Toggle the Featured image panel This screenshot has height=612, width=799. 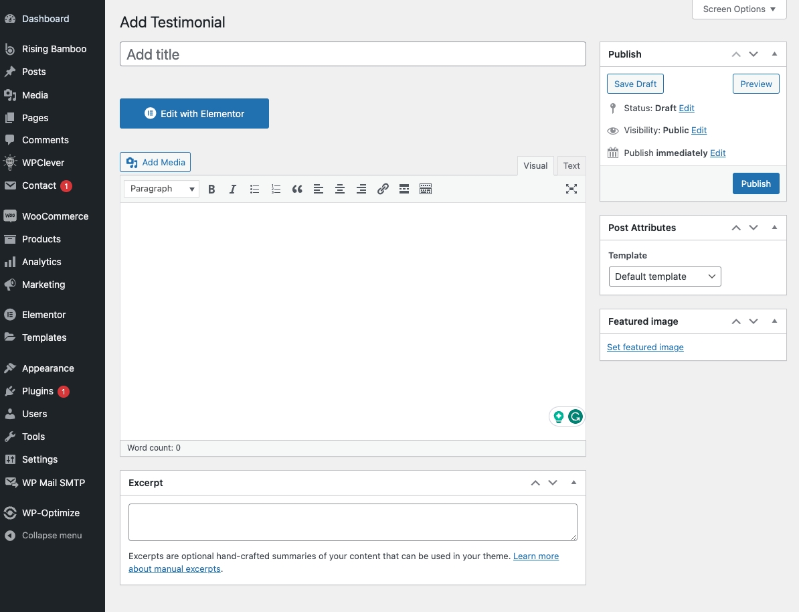(x=774, y=321)
